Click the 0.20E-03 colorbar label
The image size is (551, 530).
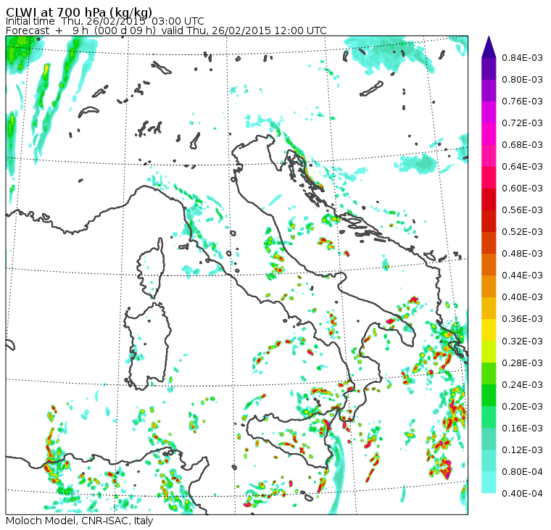(x=522, y=407)
